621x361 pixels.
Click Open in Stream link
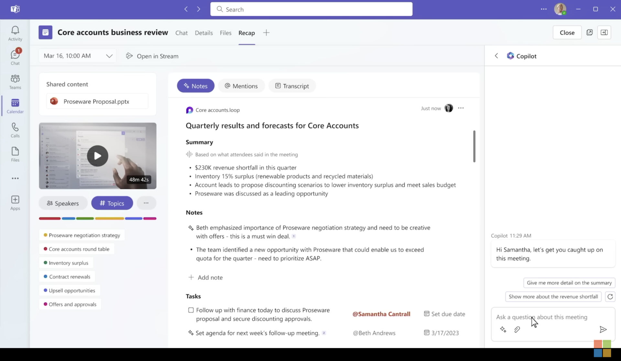click(x=152, y=56)
